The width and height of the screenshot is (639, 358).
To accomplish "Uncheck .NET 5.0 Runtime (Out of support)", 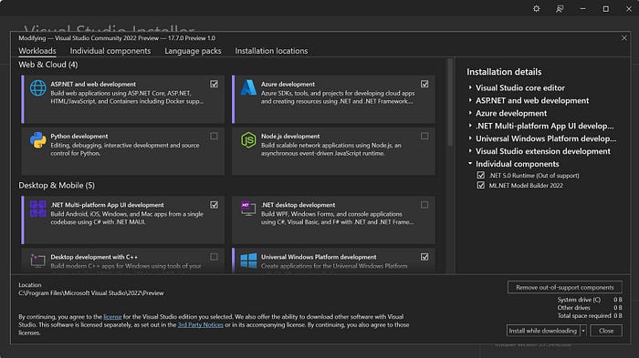I will (481, 175).
